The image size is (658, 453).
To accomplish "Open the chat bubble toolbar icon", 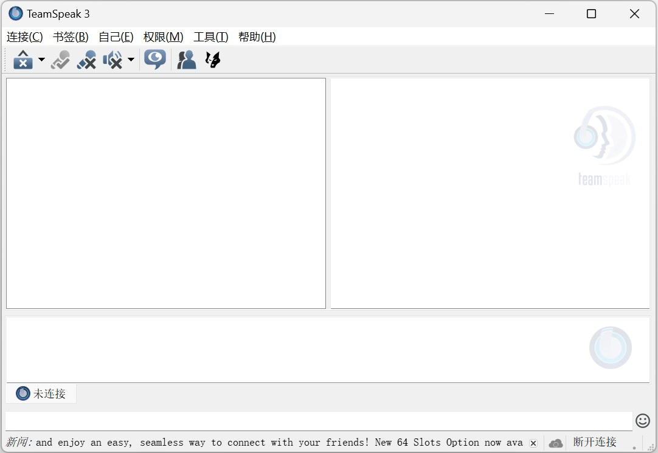I will click(x=155, y=60).
